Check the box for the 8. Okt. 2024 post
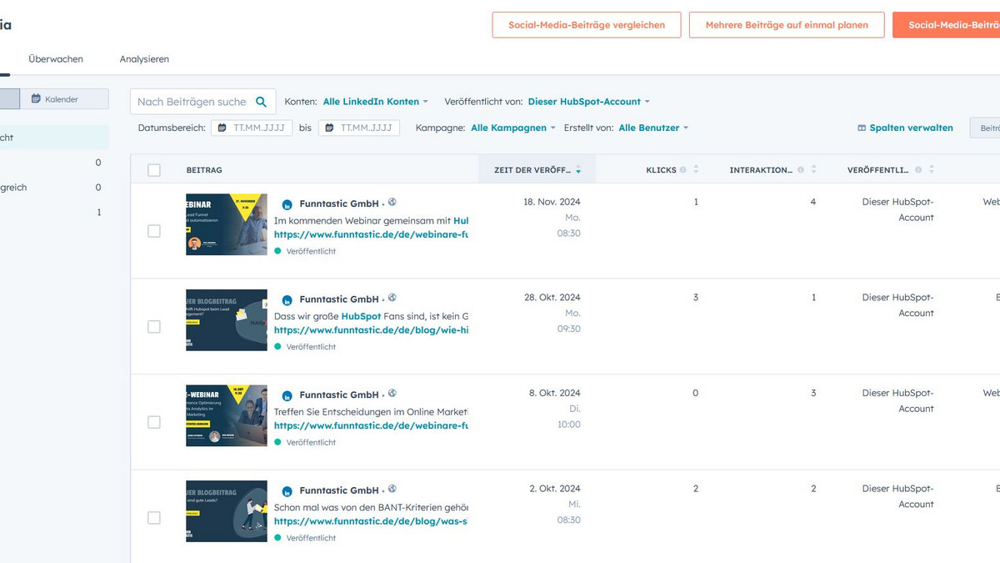The width and height of the screenshot is (1000, 563). (x=154, y=422)
